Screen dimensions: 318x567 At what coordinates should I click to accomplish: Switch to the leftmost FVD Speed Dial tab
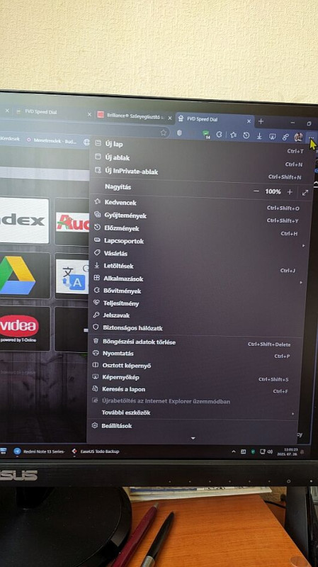click(x=52, y=112)
